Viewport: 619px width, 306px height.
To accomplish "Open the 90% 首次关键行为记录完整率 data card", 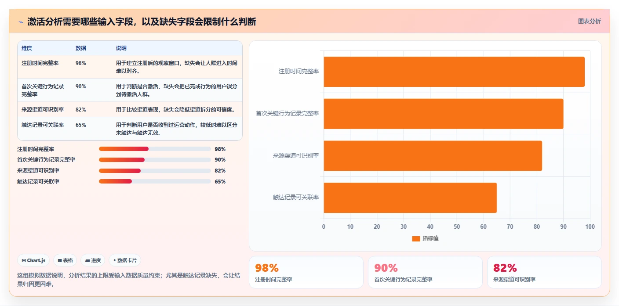I will [x=425, y=272].
